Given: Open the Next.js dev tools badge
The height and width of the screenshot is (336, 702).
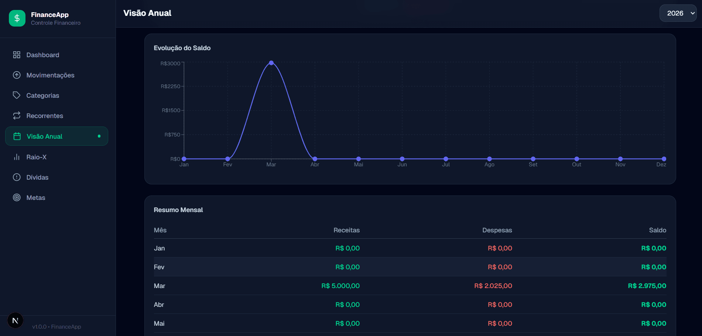Looking at the screenshot, I should pyautogui.click(x=15, y=321).
